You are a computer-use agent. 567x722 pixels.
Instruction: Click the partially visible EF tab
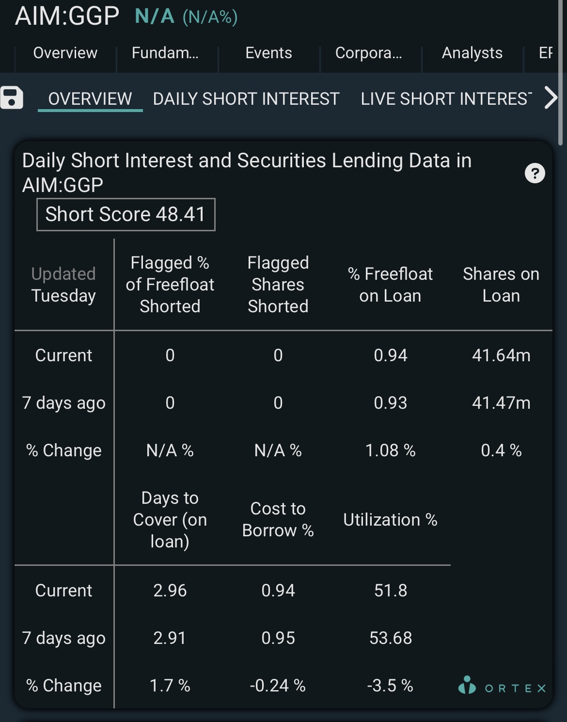pos(546,53)
